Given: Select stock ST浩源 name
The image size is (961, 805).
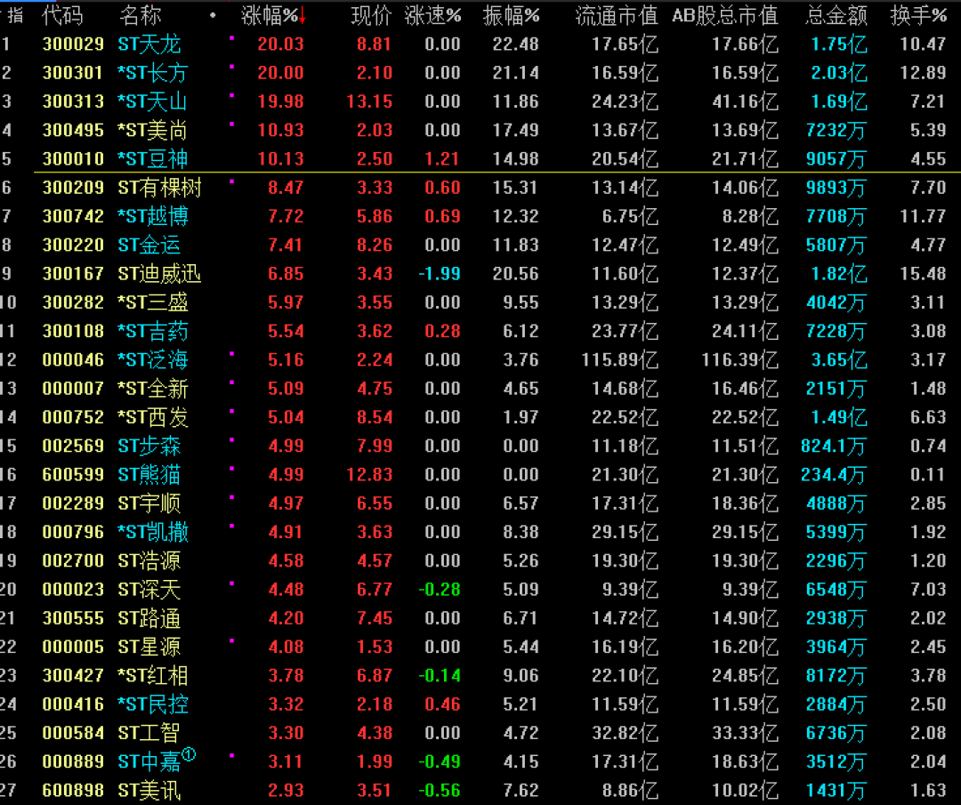Looking at the screenshot, I should (149, 560).
